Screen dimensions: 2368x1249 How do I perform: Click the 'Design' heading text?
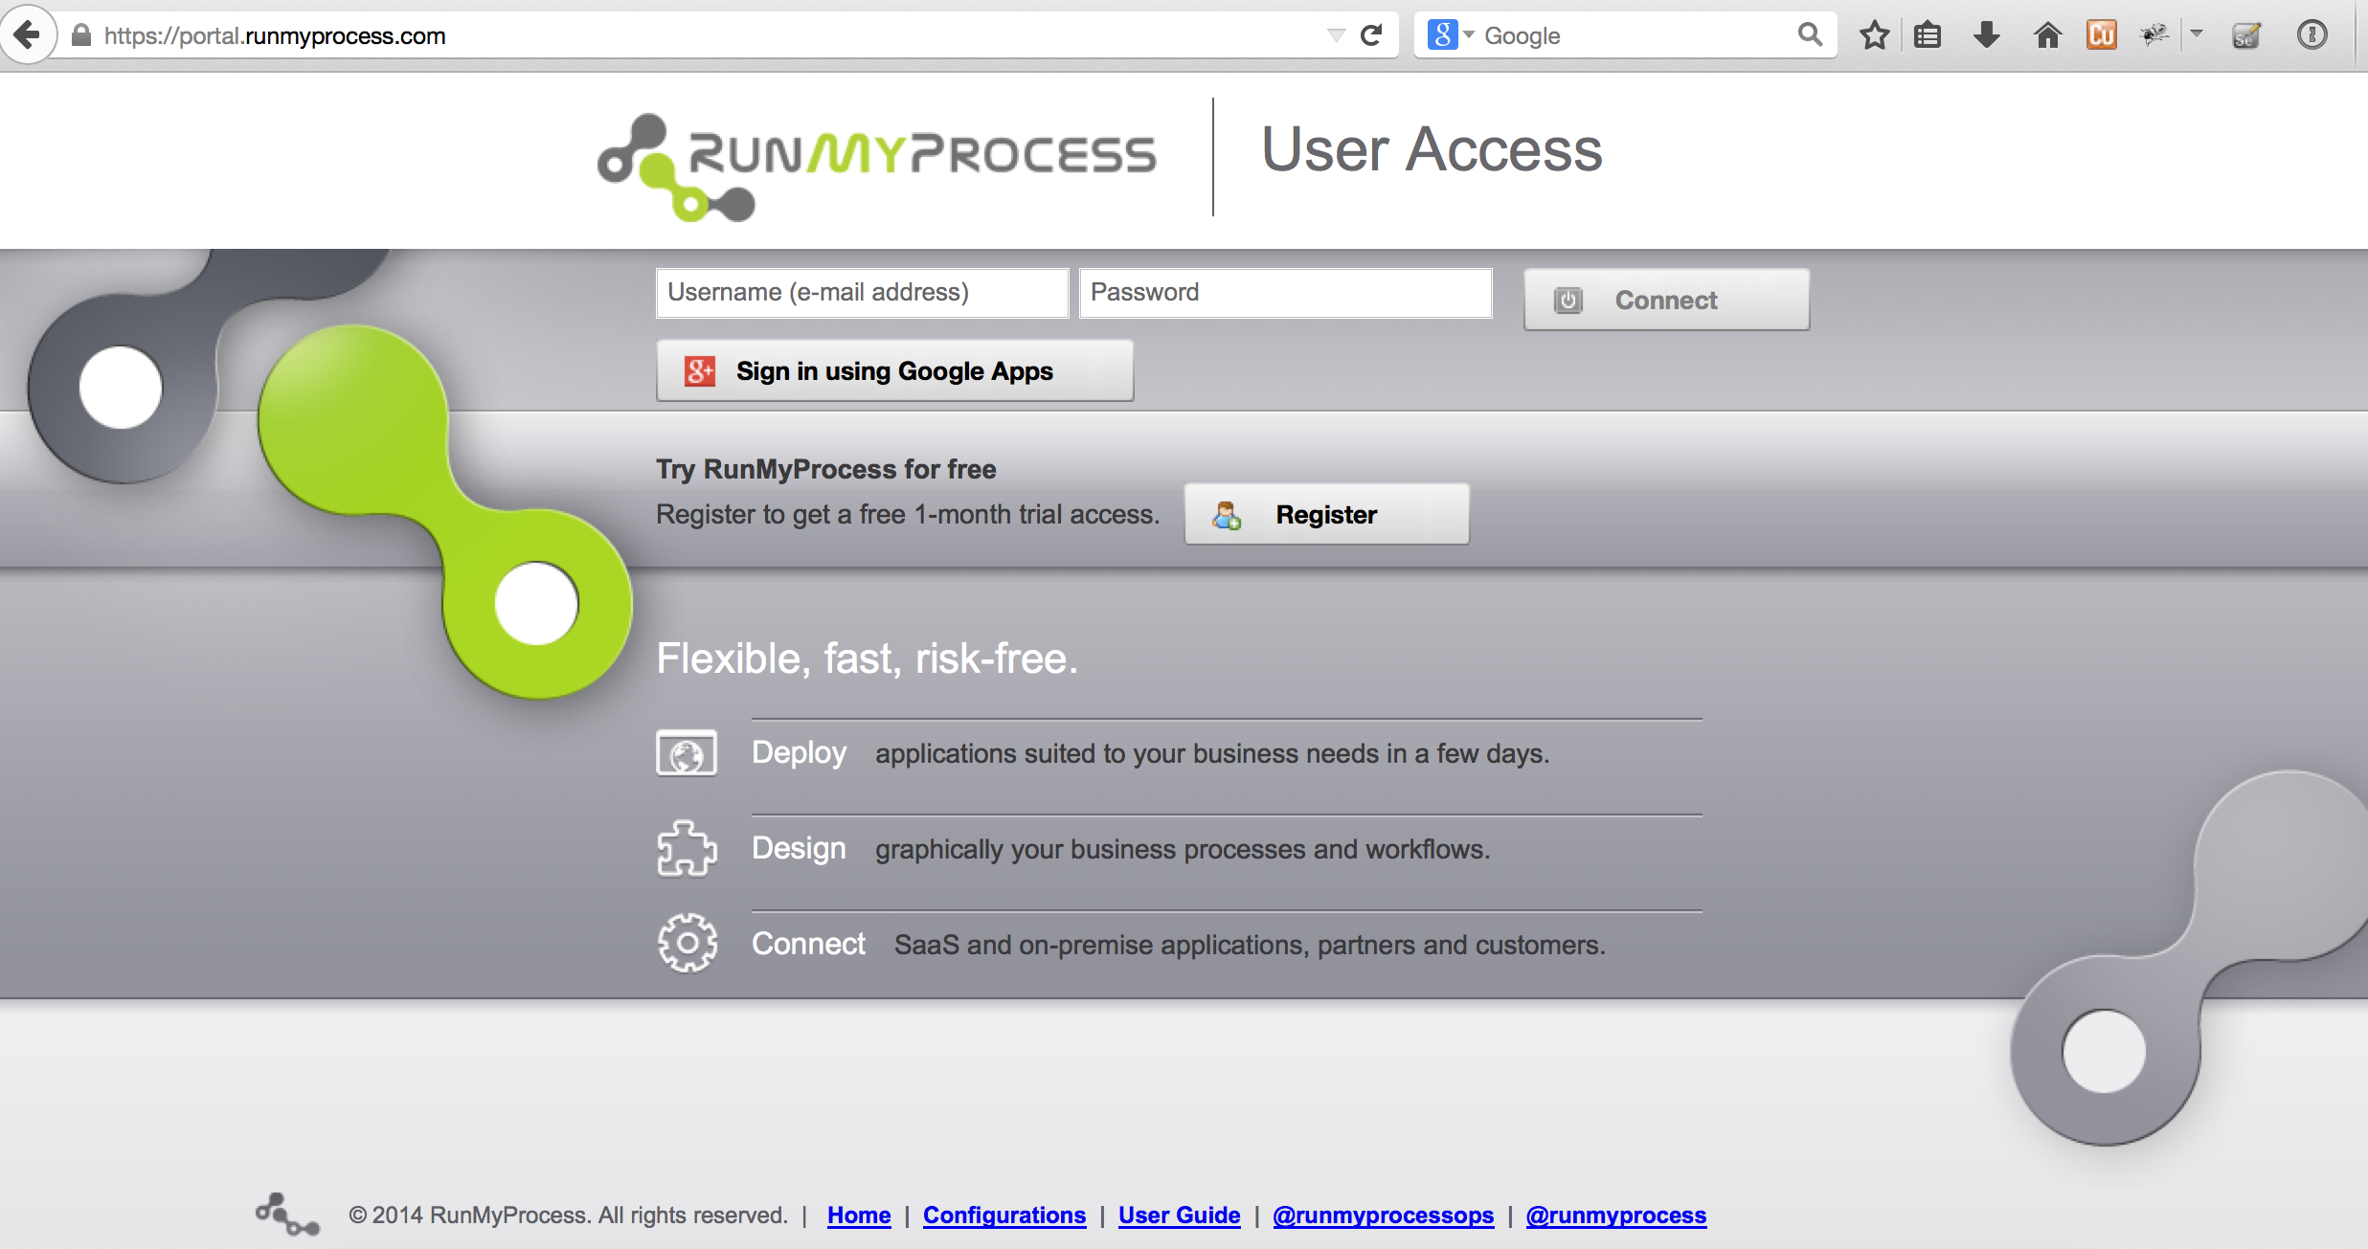(x=799, y=848)
